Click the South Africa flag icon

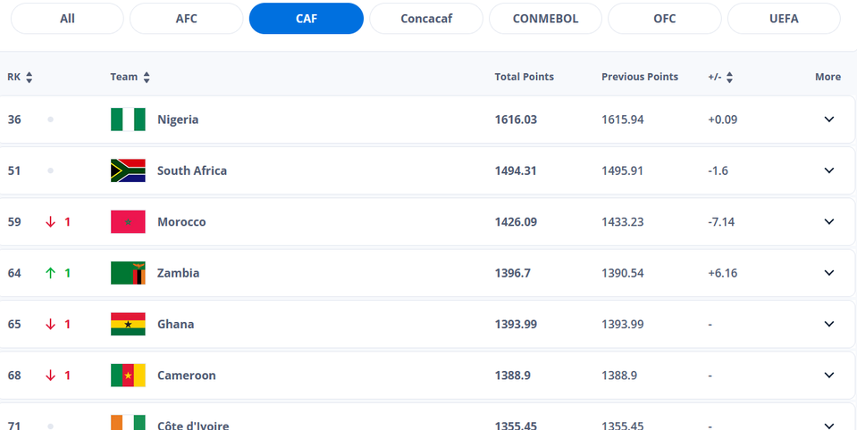point(128,170)
